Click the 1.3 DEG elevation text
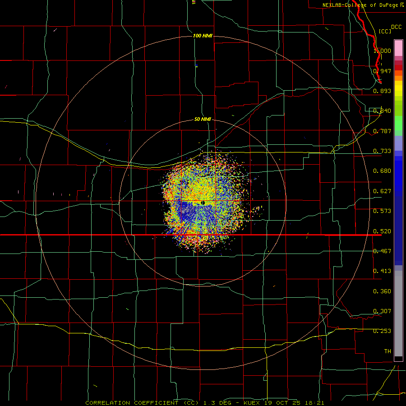 point(217,403)
